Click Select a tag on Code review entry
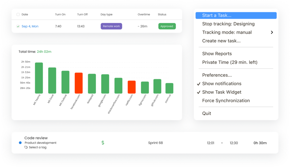290x168 pixels. (x=38, y=147)
